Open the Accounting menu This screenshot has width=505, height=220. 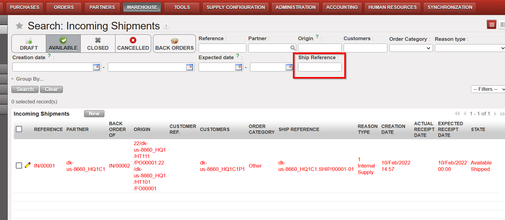pos(342,7)
